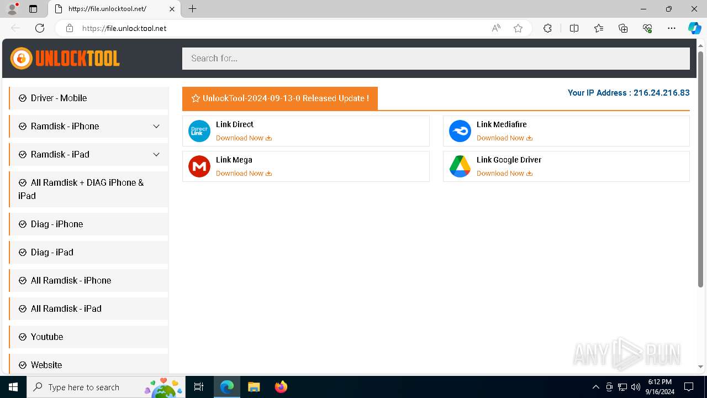Click the browser address bar URL

coord(124,28)
